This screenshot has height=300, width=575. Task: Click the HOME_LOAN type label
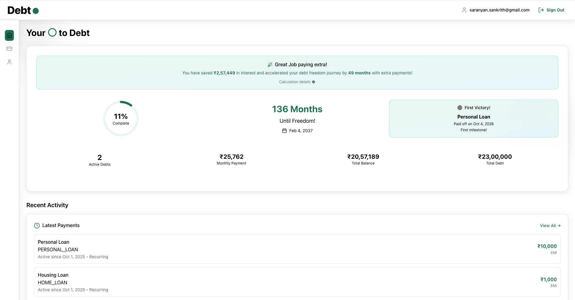[53, 282]
